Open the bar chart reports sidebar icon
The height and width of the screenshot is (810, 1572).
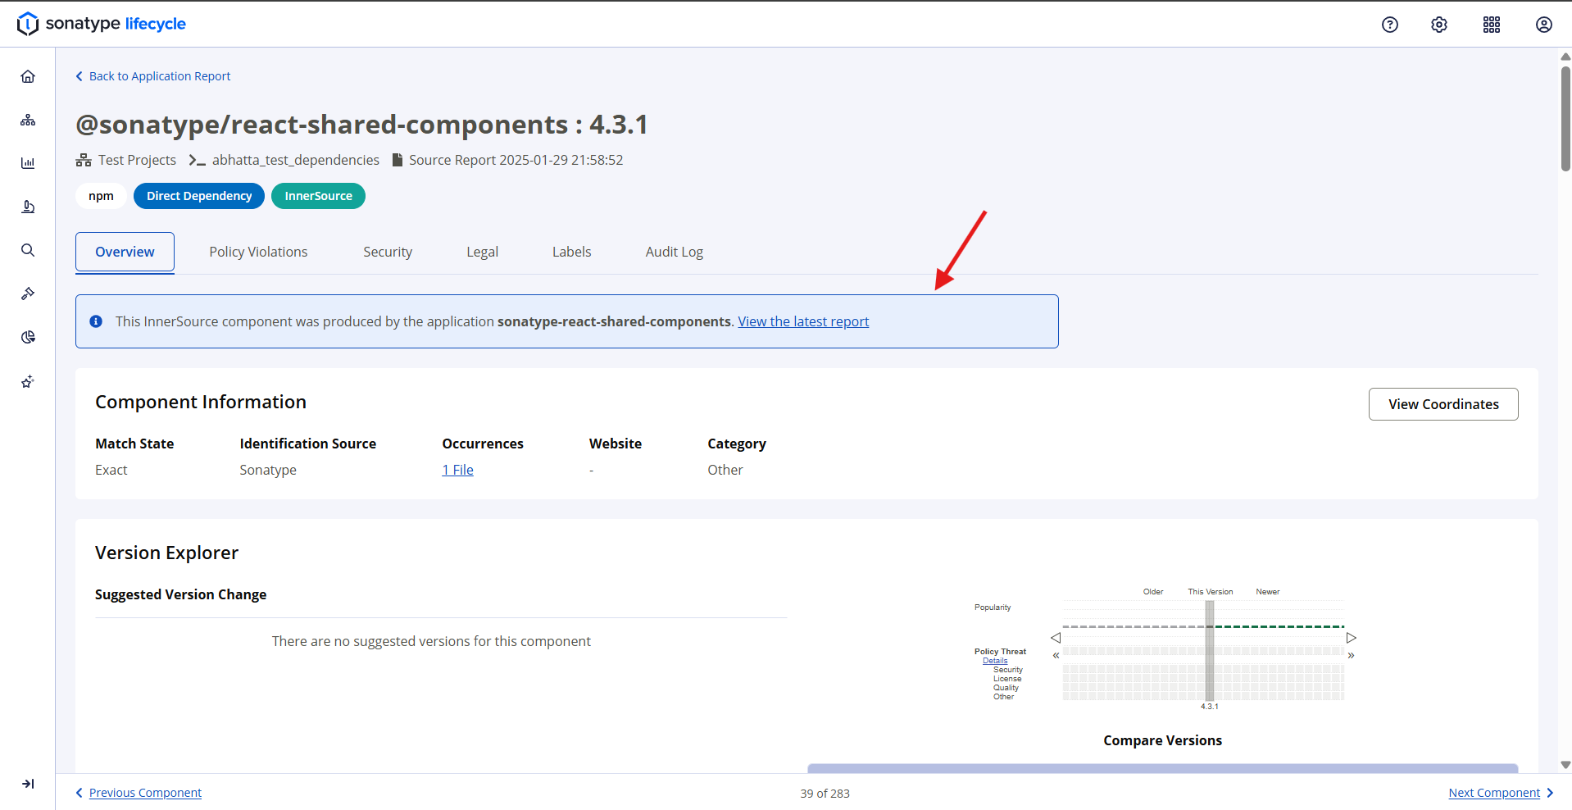28,163
